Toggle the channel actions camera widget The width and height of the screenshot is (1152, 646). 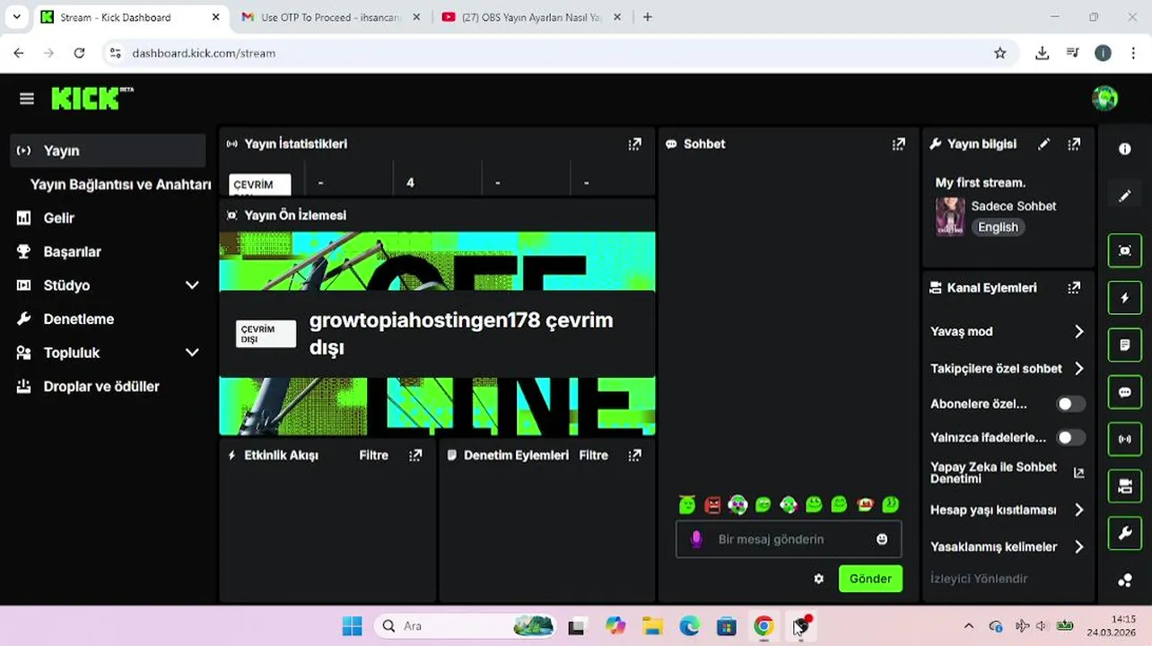pyautogui.click(x=1124, y=486)
